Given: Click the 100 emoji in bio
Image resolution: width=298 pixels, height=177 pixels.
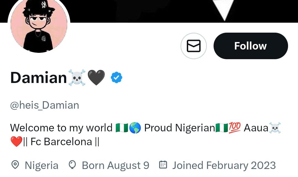Looking at the screenshot, I should [x=235, y=127].
